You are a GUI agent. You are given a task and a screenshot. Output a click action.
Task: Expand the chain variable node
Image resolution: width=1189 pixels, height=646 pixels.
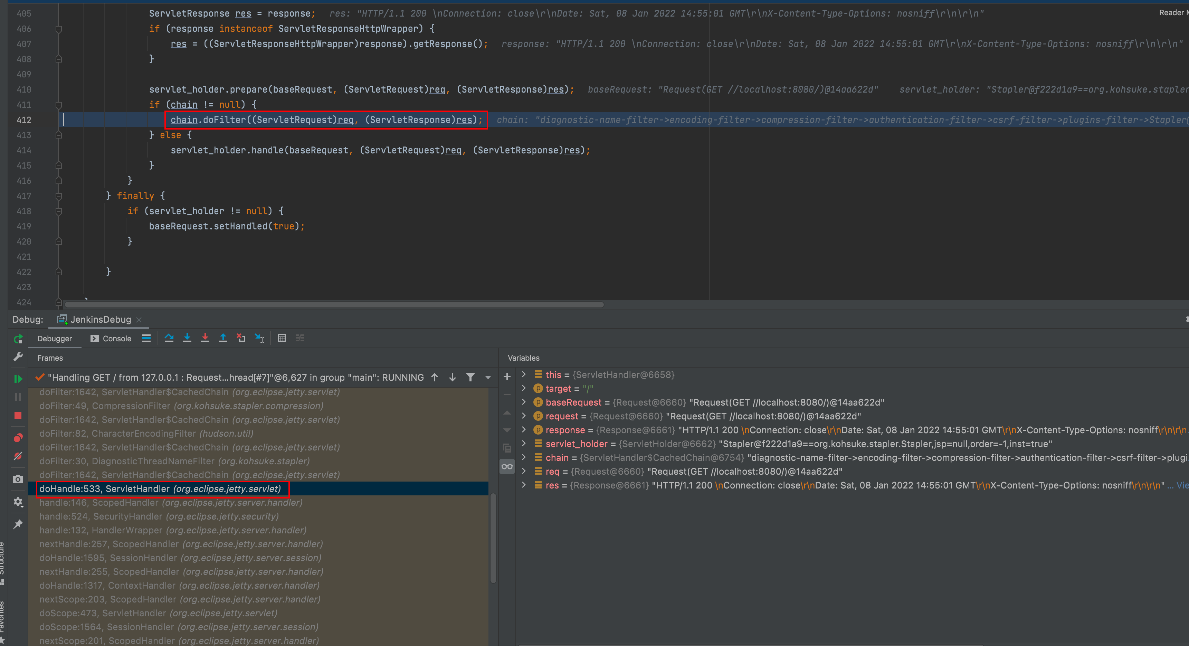click(523, 457)
